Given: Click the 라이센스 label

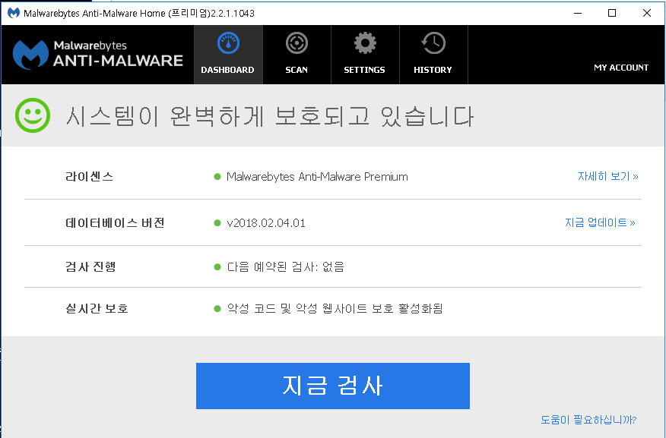Looking at the screenshot, I should click(89, 176).
